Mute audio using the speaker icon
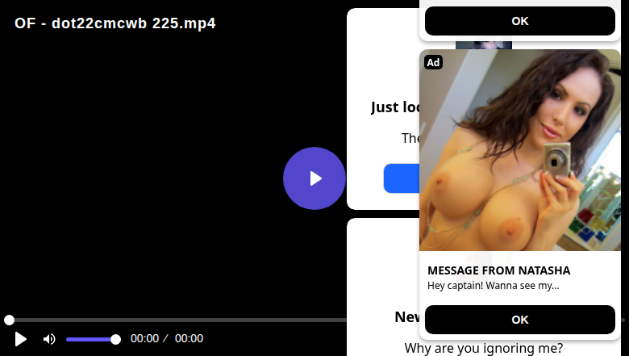 [49, 339]
